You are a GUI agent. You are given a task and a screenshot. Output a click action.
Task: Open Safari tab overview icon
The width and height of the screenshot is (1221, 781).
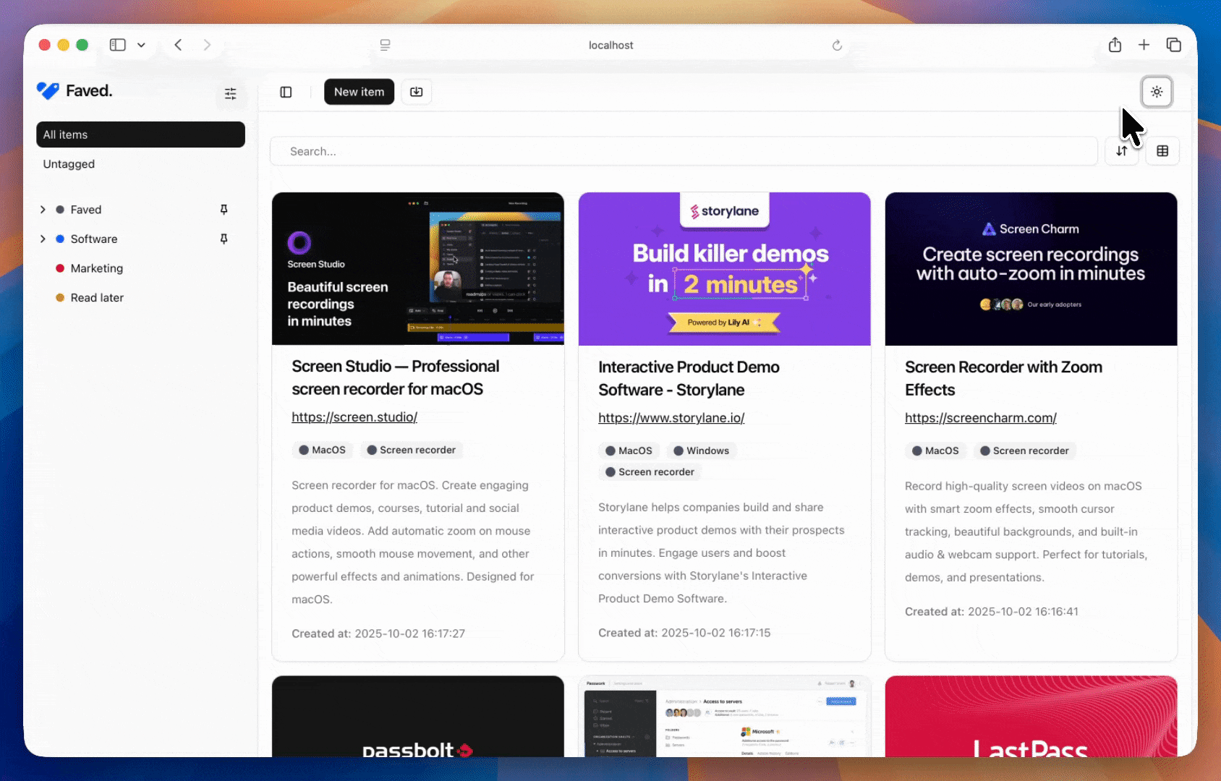click(x=1173, y=45)
